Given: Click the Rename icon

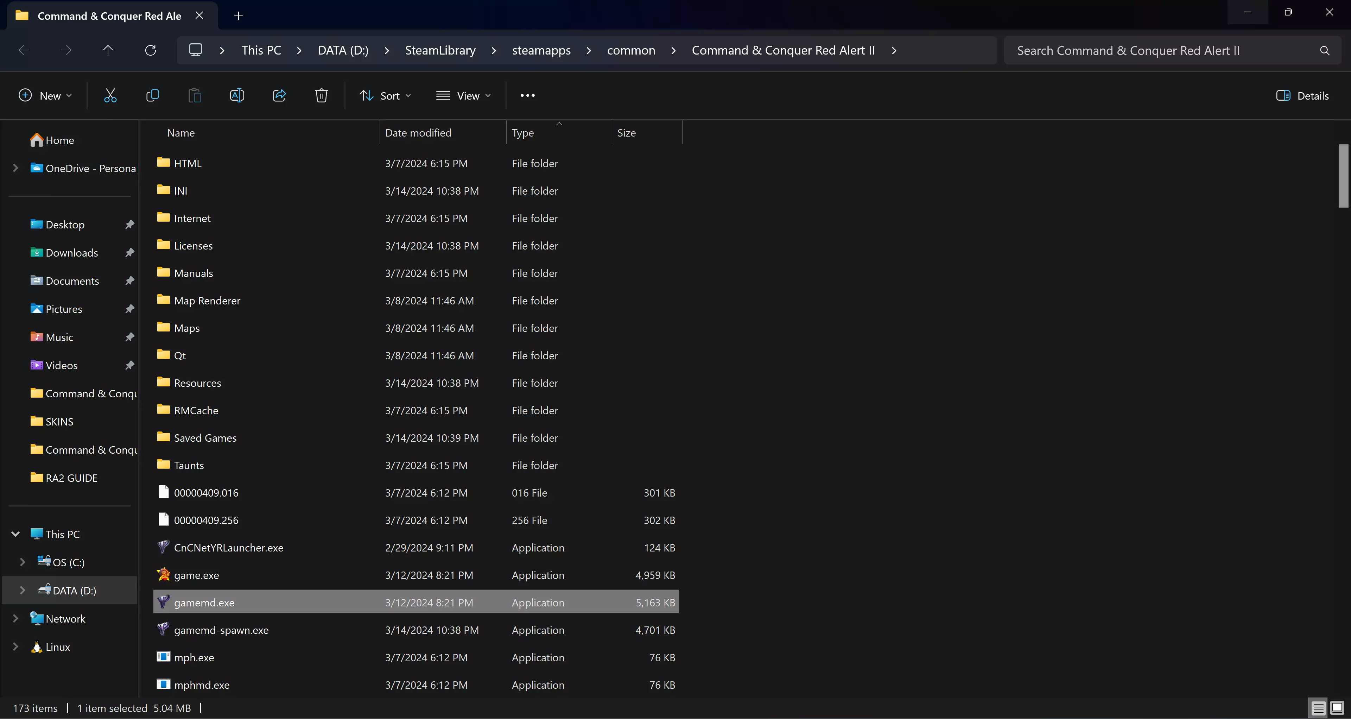Looking at the screenshot, I should click(237, 95).
